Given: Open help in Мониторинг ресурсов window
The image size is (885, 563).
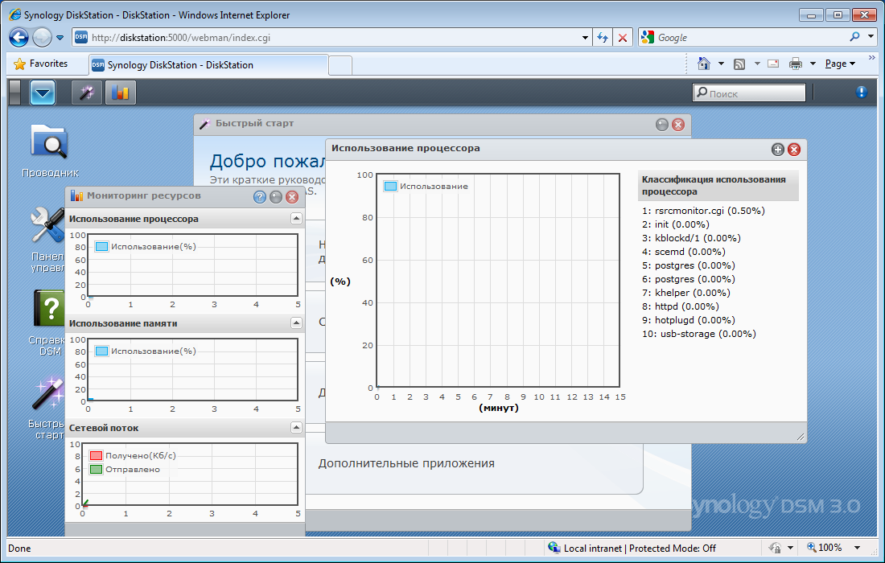Looking at the screenshot, I should (259, 197).
